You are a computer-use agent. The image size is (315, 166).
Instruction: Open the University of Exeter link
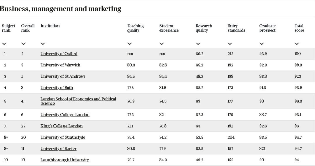(x=58, y=149)
